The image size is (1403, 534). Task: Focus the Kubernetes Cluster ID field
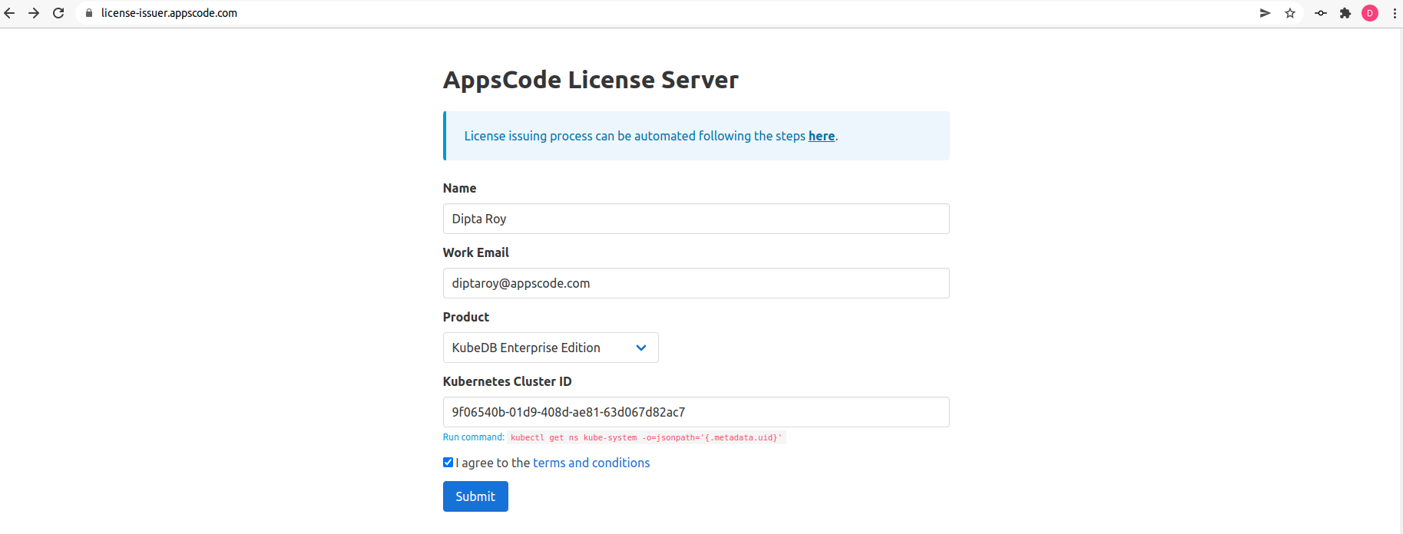click(x=696, y=412)
